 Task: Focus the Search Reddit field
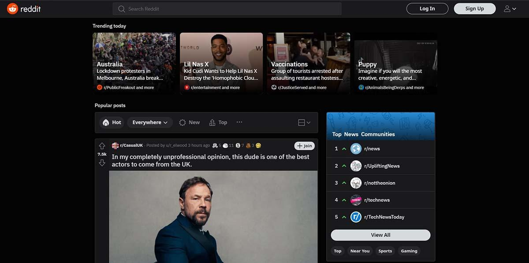point(227,9)
